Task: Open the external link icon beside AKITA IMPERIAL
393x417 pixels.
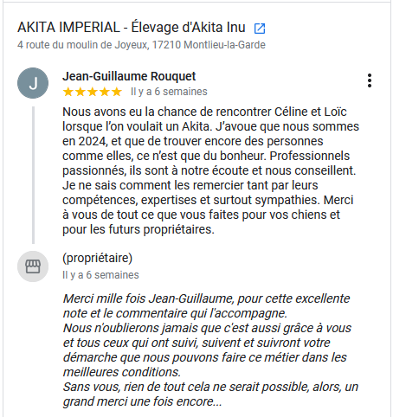Action: pyautogui.click(x=260, y=29)
